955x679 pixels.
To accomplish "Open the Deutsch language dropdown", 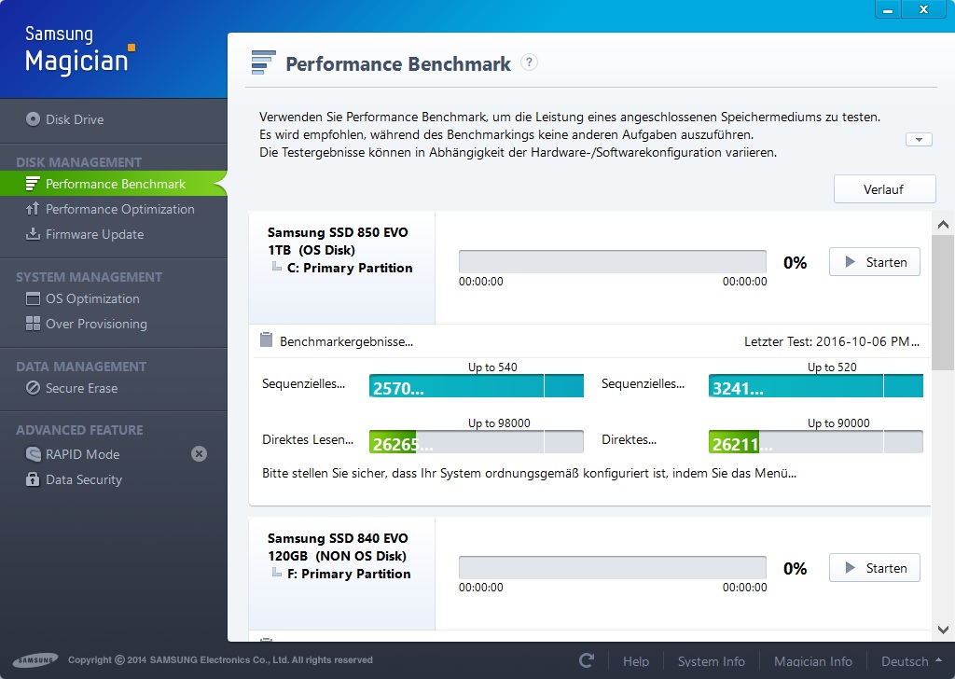I will point(911,661).
